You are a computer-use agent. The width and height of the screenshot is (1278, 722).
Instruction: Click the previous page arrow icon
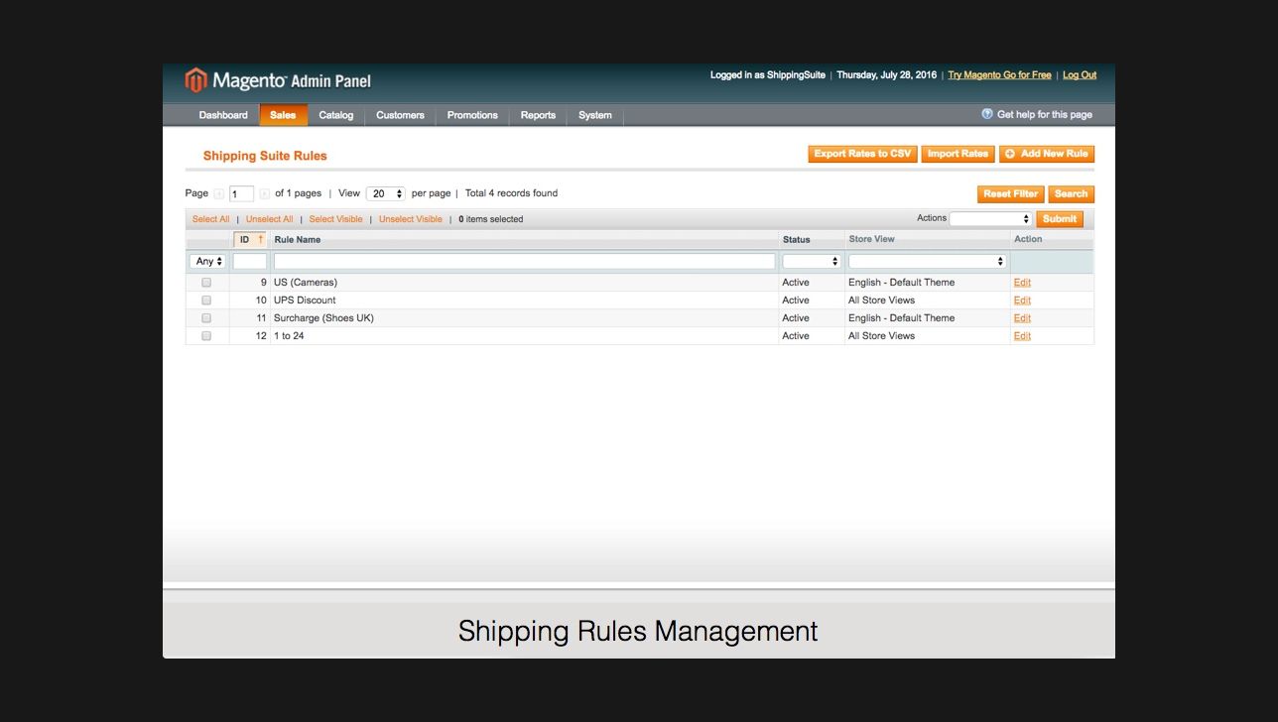pyautogui.click(x=219, y=194)
